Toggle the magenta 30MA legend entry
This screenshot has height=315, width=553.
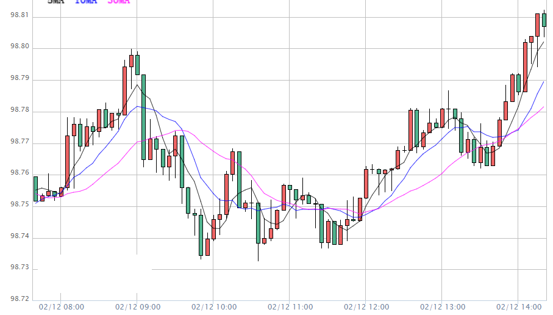118,2
